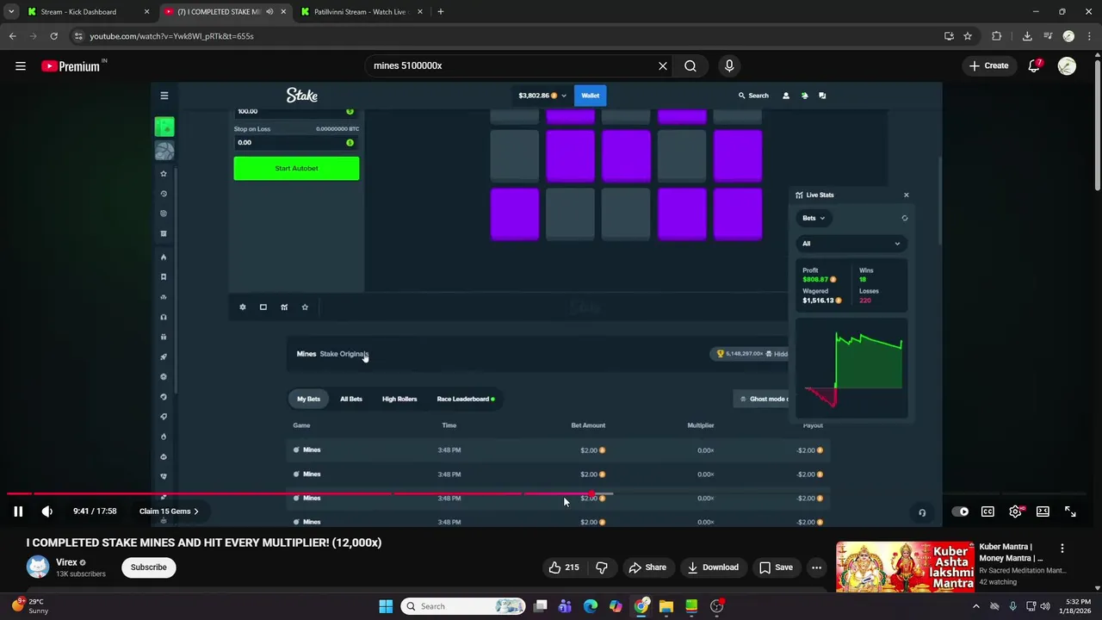Toggle closed captions on the video

click(x=988, y=512)
